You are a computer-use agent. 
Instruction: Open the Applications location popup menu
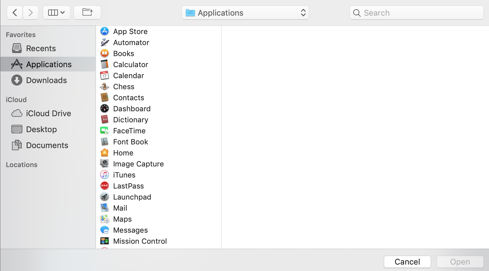click(x=245, y=13)
